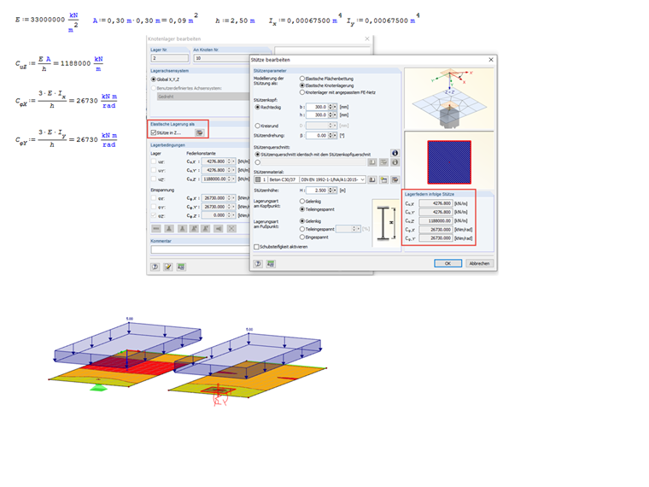
Task: Click An Knoten Nr. field showing 10
Action: click(221, 58)
